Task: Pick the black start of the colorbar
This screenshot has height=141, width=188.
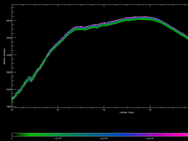Action: click(x=14, y=134)
